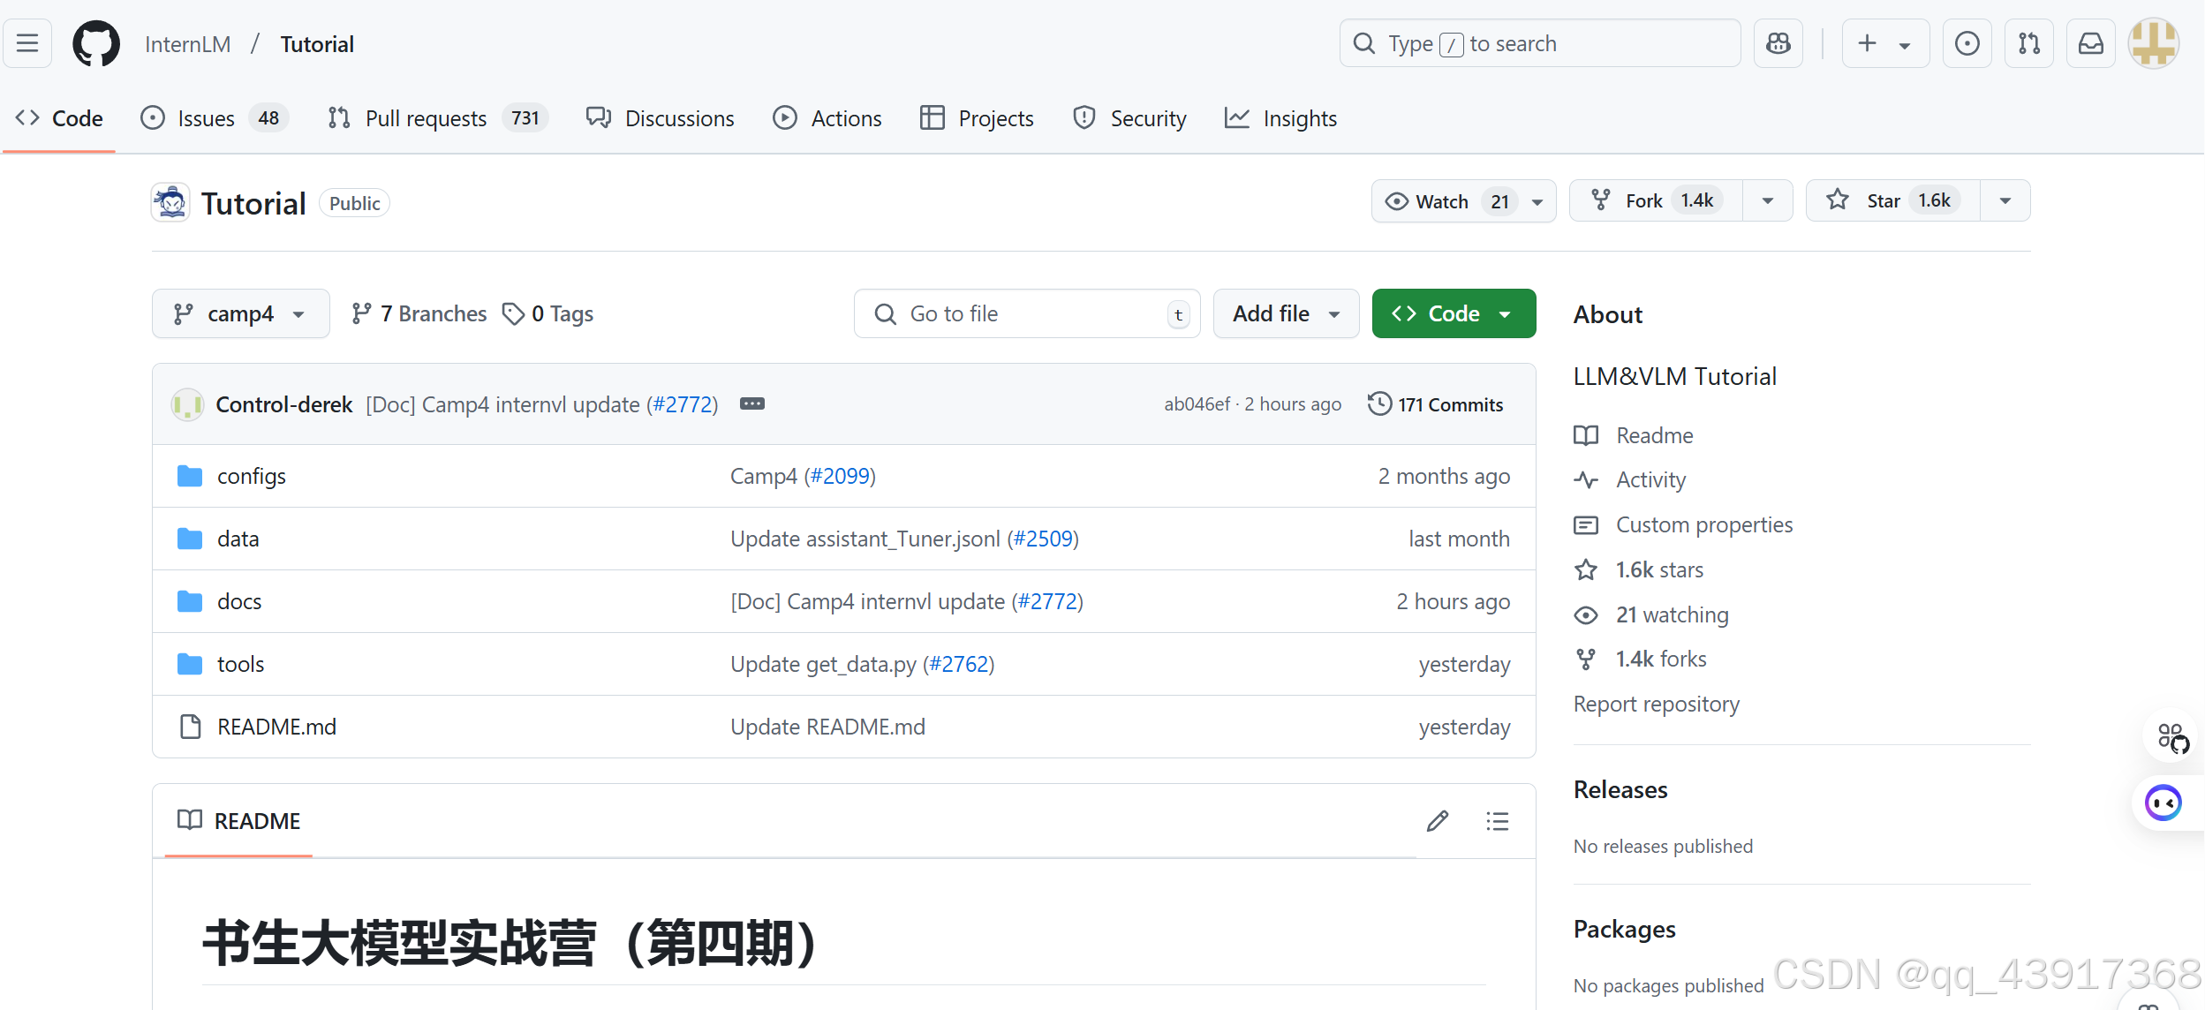Open the GitHub home via octocat logo
This screenshot has width=2205, height=1010.
[x=95, y=43]
